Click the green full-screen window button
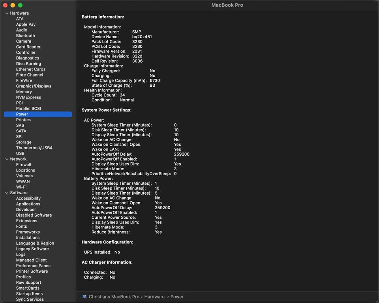This screenshot has width=379, height=303. [20, 5]
